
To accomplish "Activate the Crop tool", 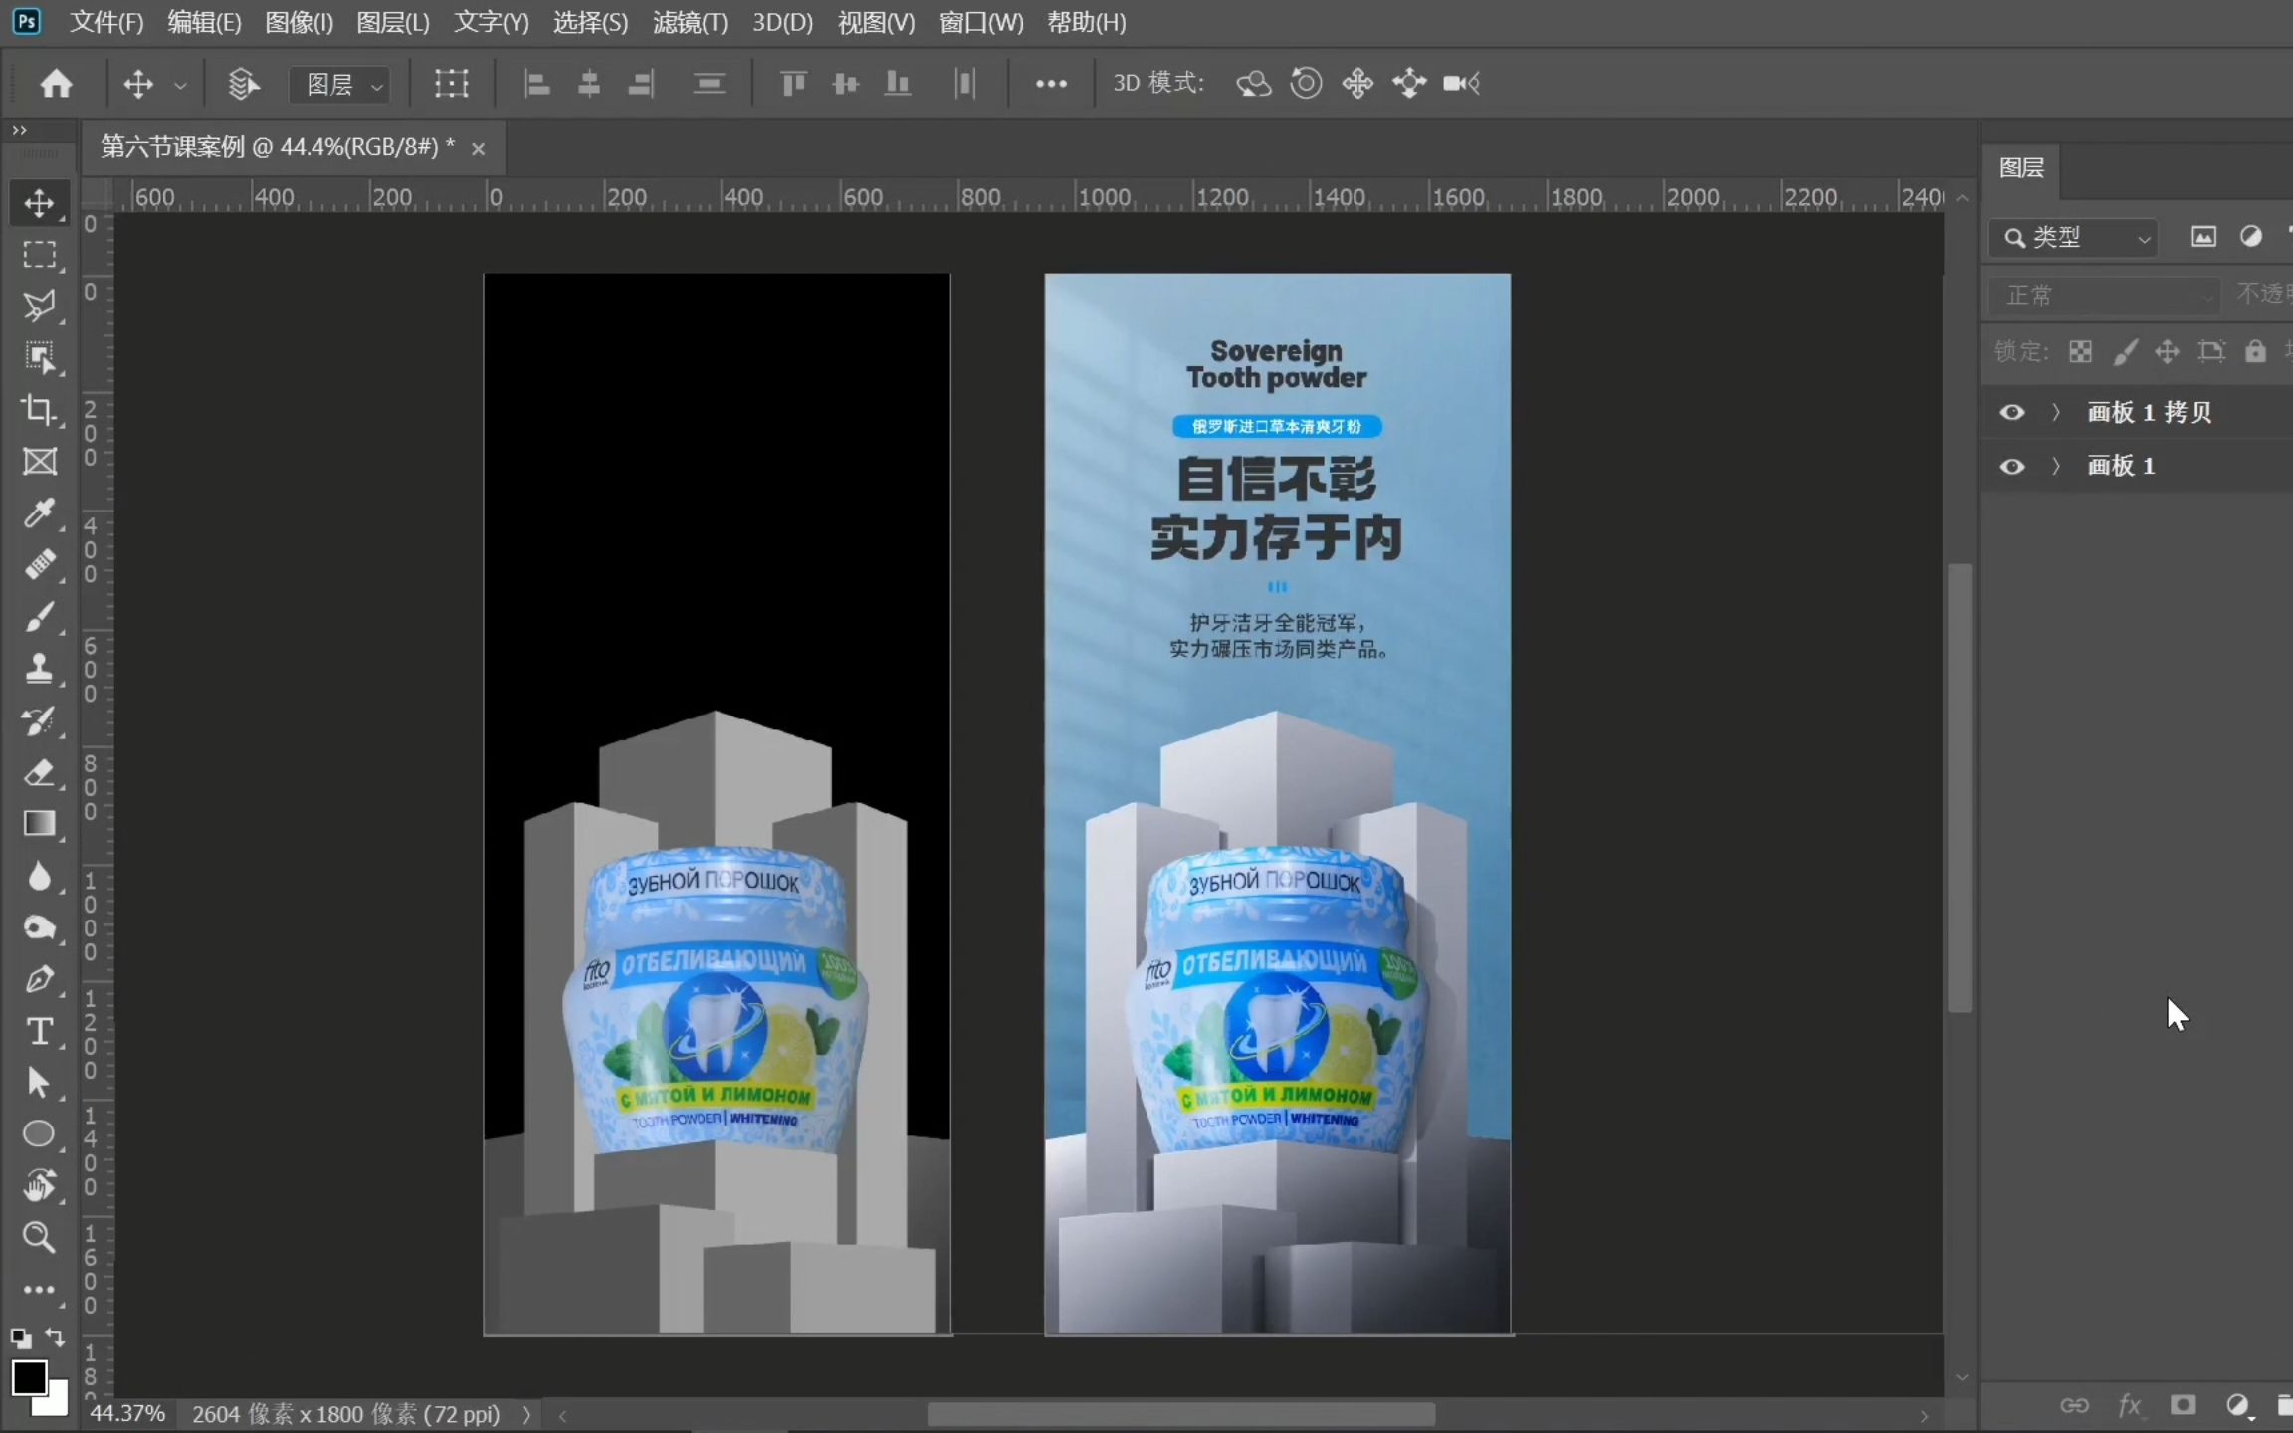I will pos(39,410).
